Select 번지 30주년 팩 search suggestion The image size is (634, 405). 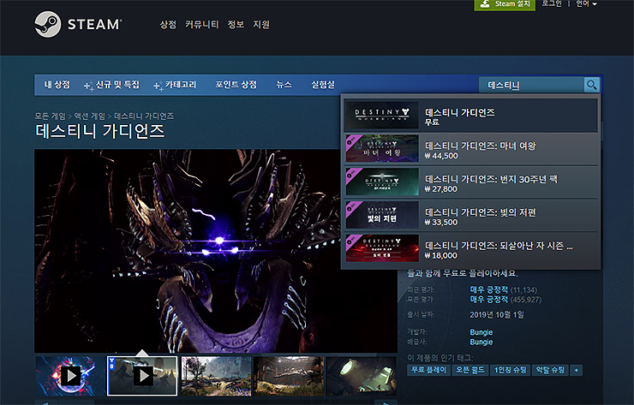tap(471, 182)
